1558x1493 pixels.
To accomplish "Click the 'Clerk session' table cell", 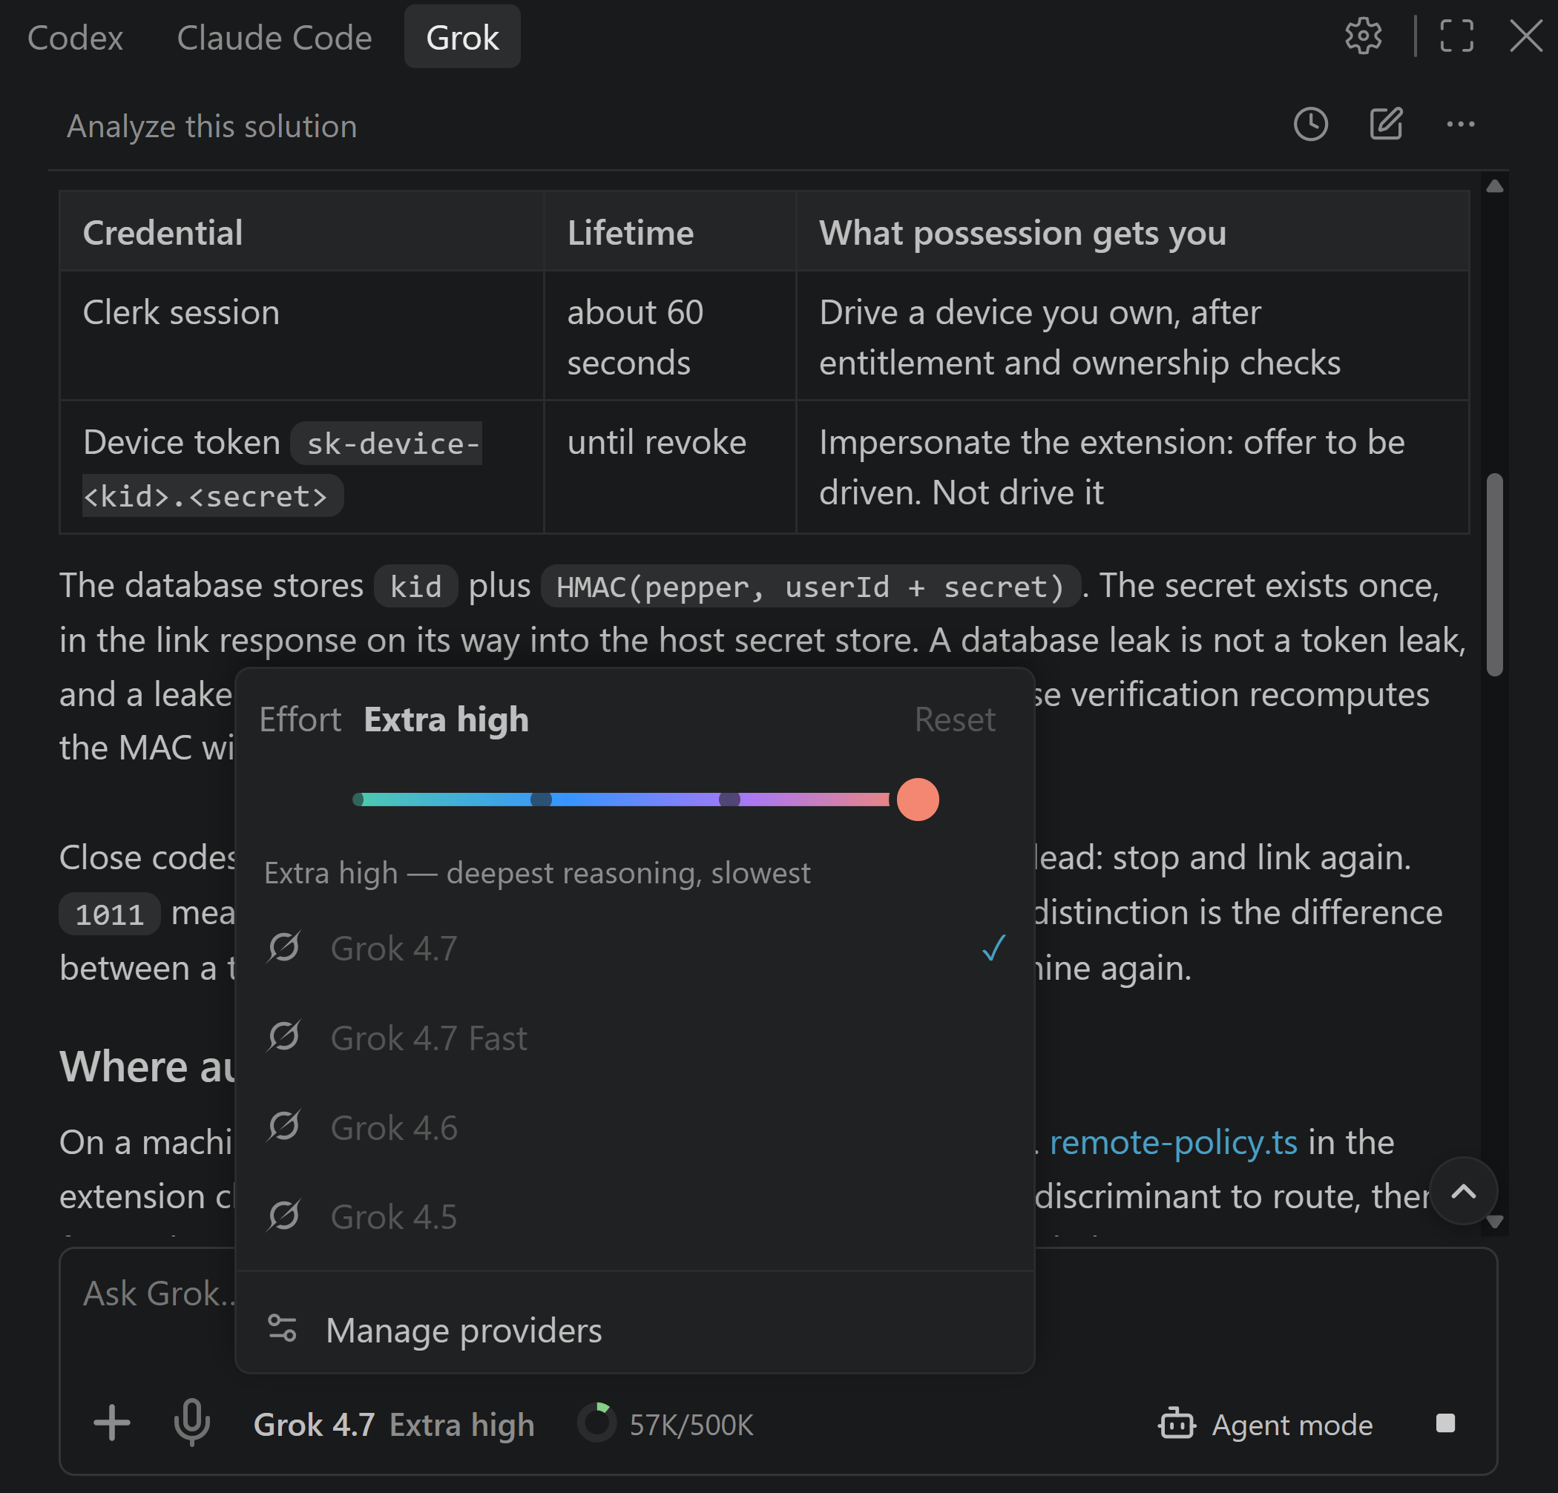I will coord(301,335).
